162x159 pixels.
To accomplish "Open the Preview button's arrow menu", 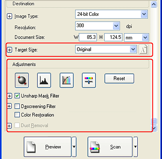I will point(74,147).
